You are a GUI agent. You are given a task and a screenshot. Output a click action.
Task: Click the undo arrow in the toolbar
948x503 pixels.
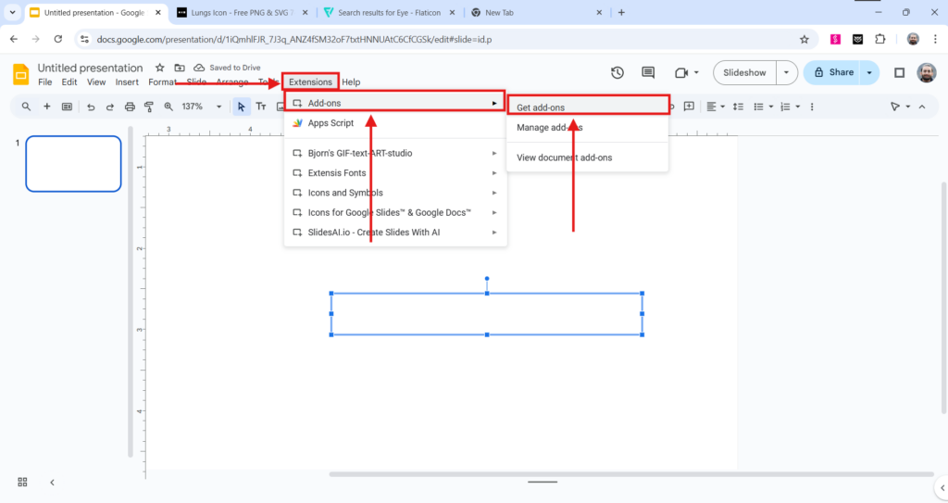(91, 107)
